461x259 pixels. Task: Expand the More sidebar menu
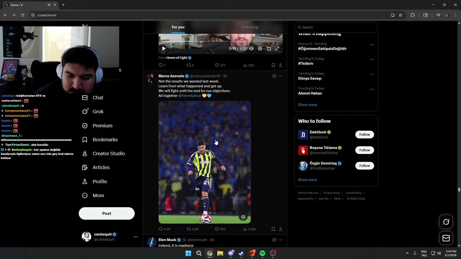93,196
